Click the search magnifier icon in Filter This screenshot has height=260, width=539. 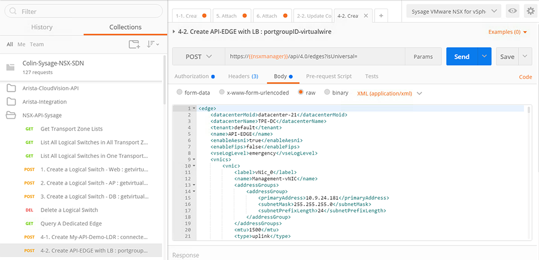pyautogui.click(x=13, y=11)
